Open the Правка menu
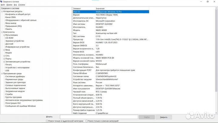Screen dimensions: 218x123 [x=9, y=5]
